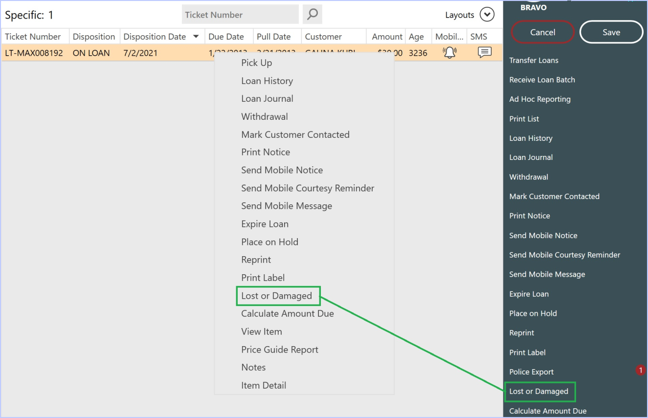Select Send Mobile Message in context menu
648x418 pixels.
[x=287, y=206]
